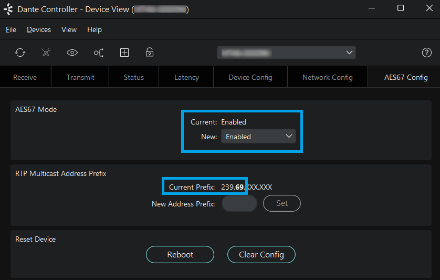Close the Dante Controller window
This screenshot has height=280, width=440.
coord(429,8)
